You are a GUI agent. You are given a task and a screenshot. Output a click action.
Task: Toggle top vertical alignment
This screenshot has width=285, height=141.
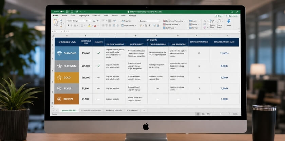click(103, 21)
